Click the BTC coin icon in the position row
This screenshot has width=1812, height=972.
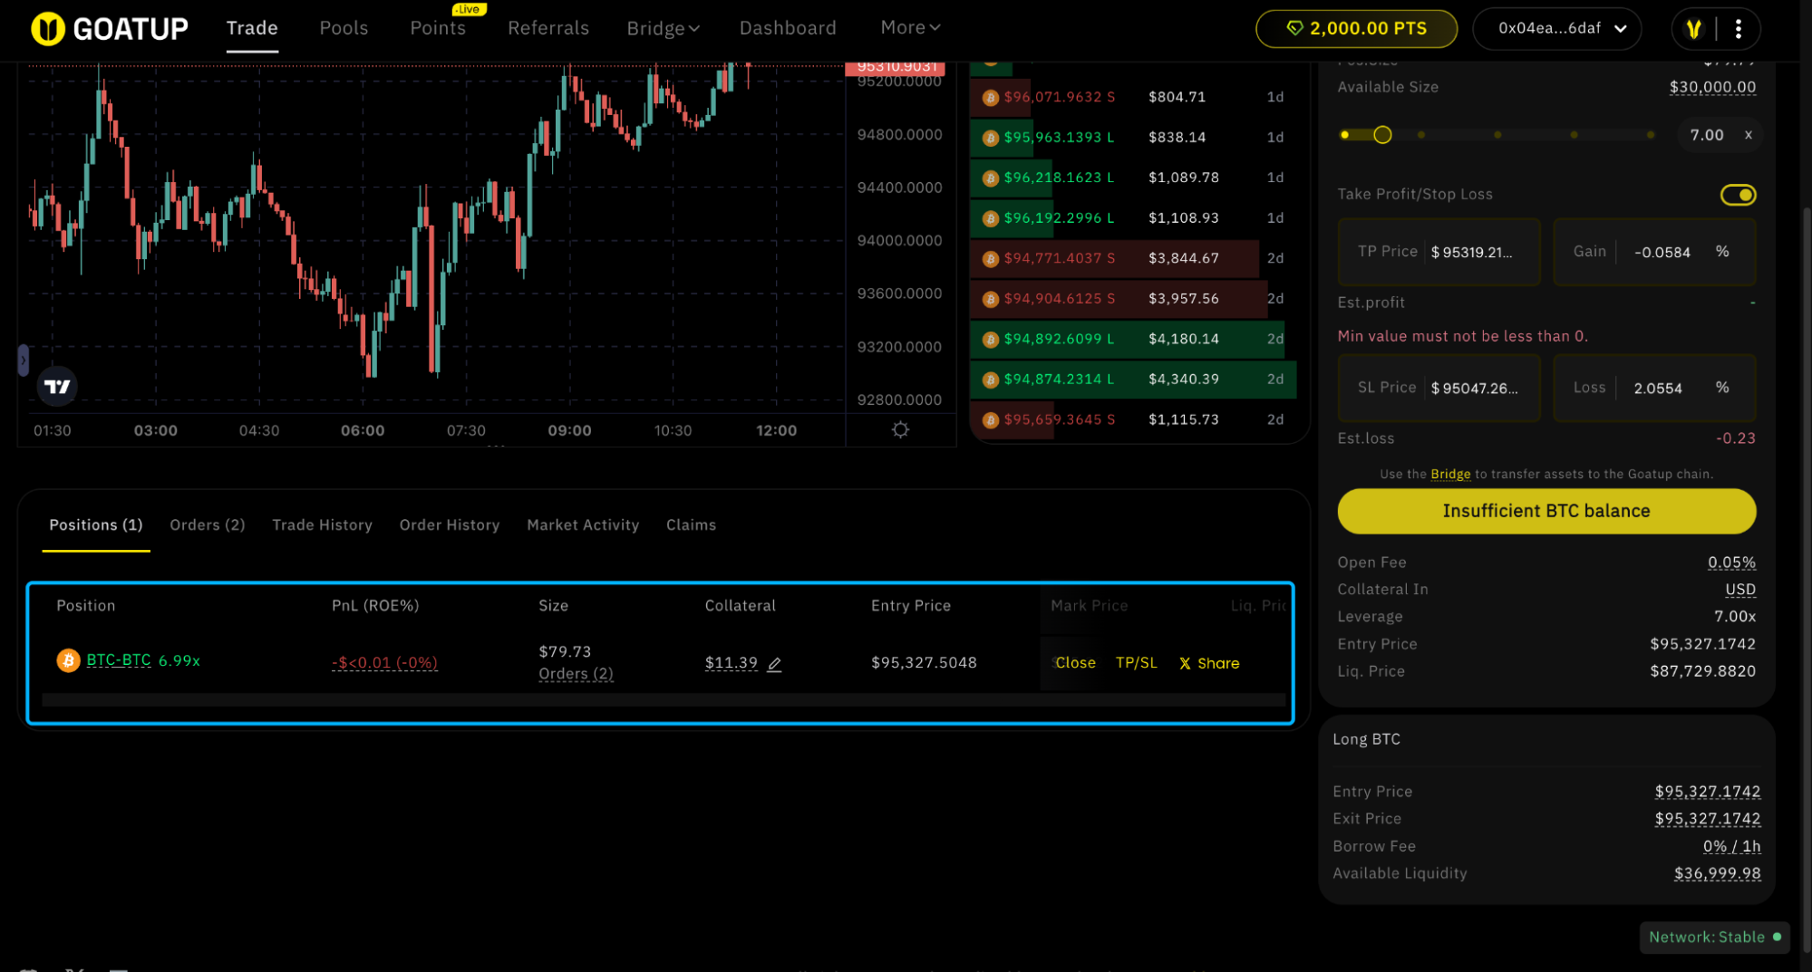tap(67, 659)
